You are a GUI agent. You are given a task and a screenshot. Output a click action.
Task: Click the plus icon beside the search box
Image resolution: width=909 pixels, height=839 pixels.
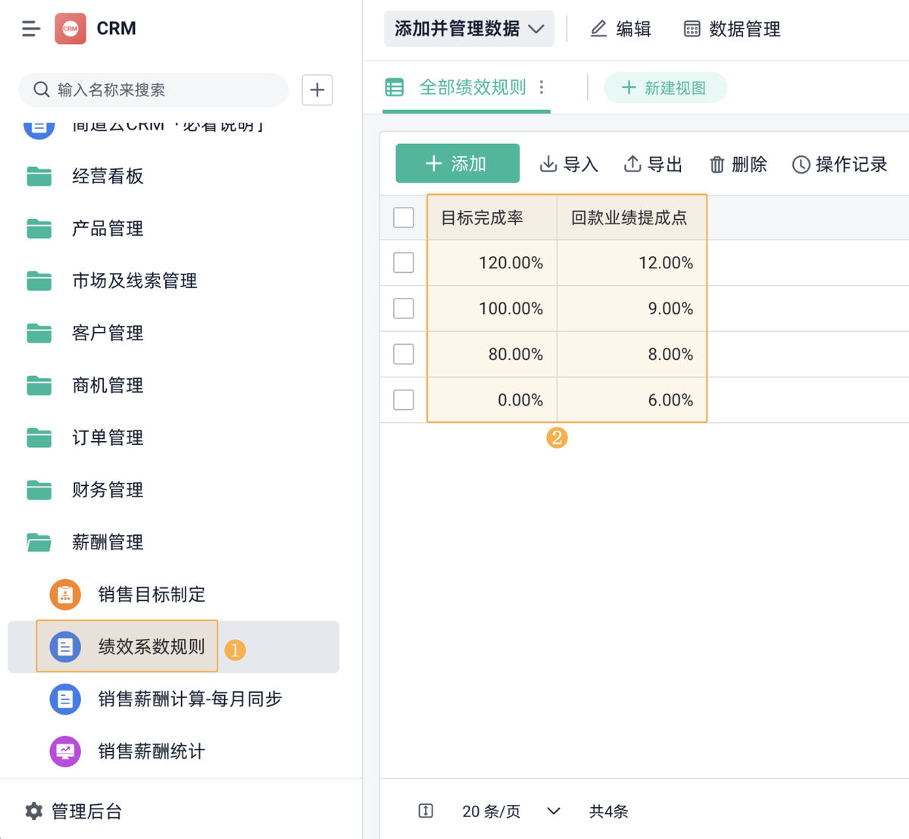tap(317, 90)
